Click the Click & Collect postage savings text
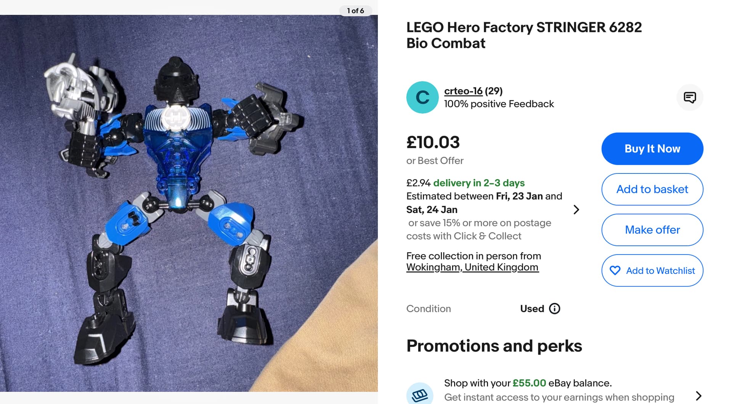 tap(479, 229)
